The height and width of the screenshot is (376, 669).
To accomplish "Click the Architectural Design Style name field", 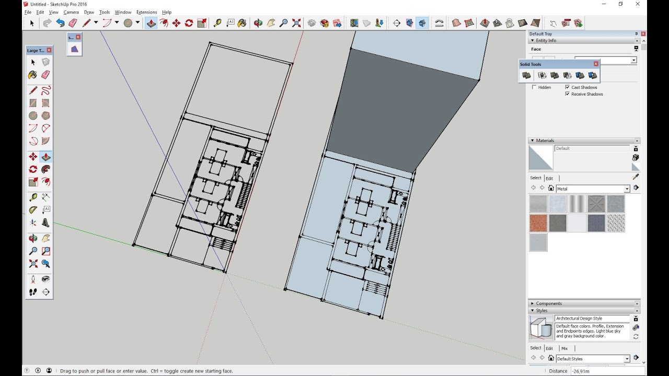I will (592, 319).
